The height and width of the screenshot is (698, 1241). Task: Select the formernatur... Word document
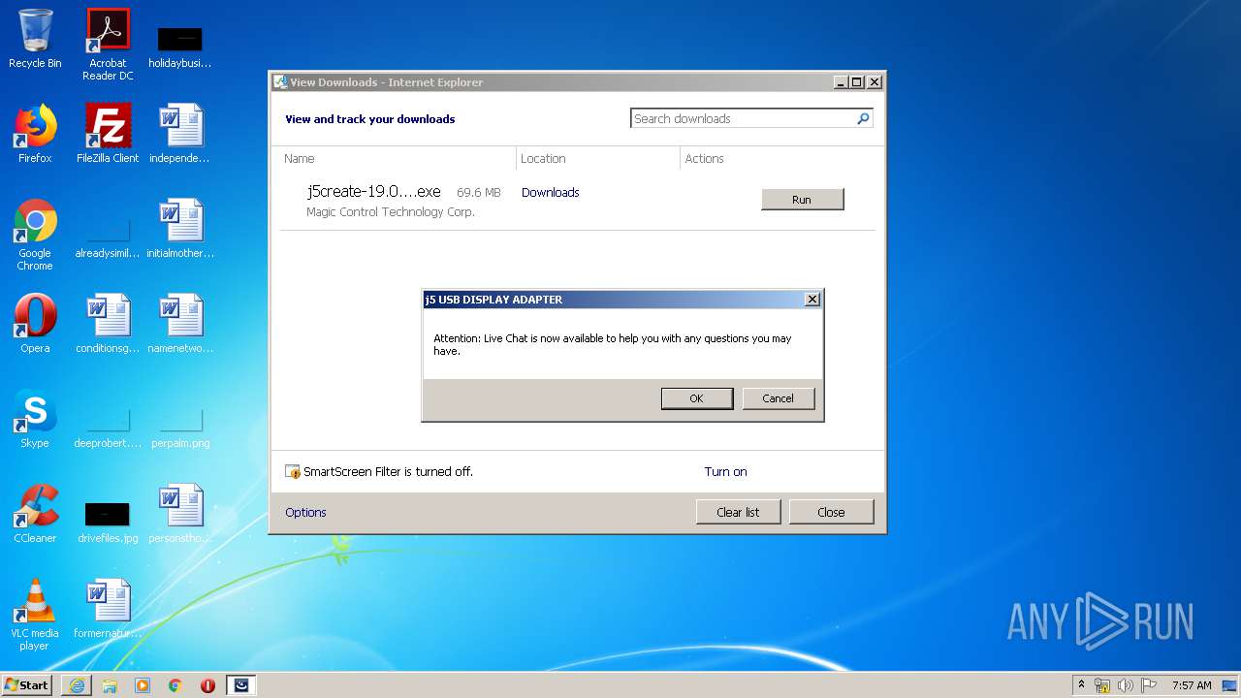point(108,609)
